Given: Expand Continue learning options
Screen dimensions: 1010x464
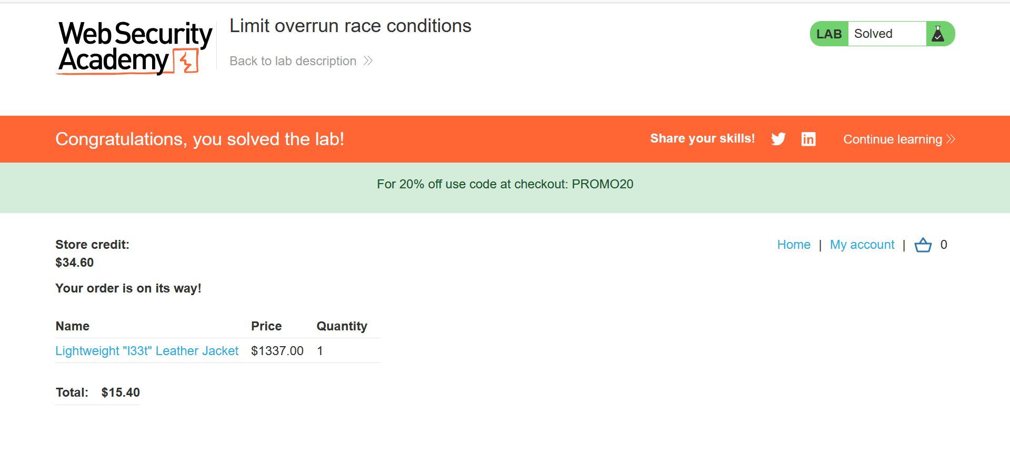Looking at the screenshot, I should coord(893,139).
